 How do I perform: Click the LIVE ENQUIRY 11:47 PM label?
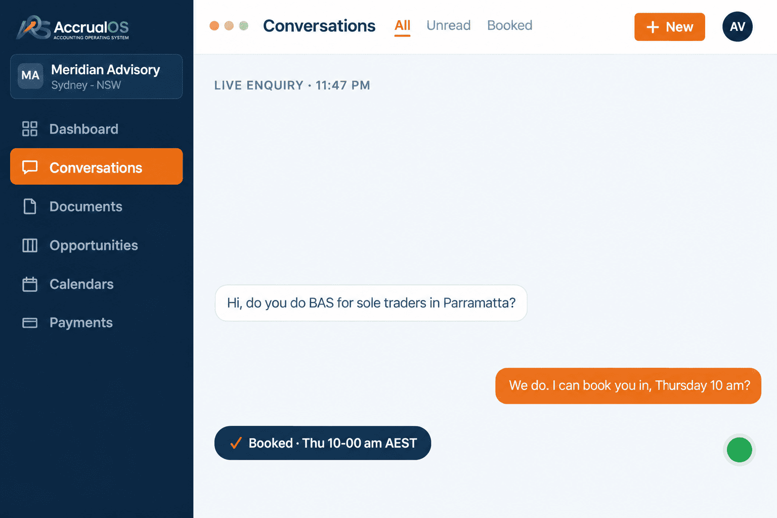coord(292,85)
